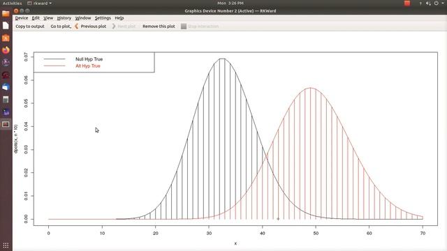Open the History menu
Screen dimensions: 447x251
64,18
